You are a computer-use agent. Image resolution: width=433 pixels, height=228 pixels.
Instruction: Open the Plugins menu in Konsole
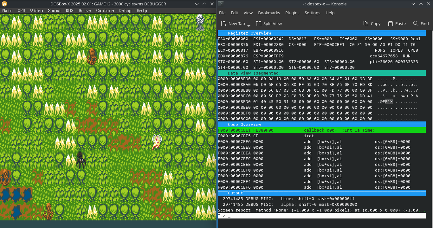click(292, 13)
